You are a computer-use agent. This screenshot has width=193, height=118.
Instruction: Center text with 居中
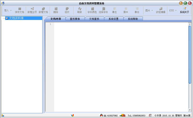[126, 11]
